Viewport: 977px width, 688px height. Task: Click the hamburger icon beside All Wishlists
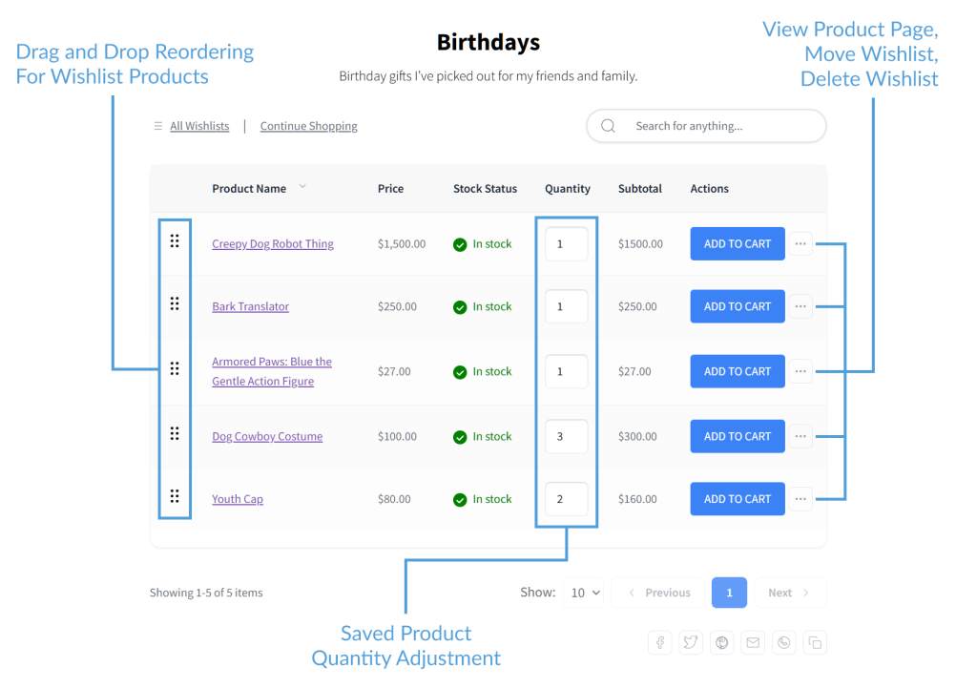[x=157, y=125]
